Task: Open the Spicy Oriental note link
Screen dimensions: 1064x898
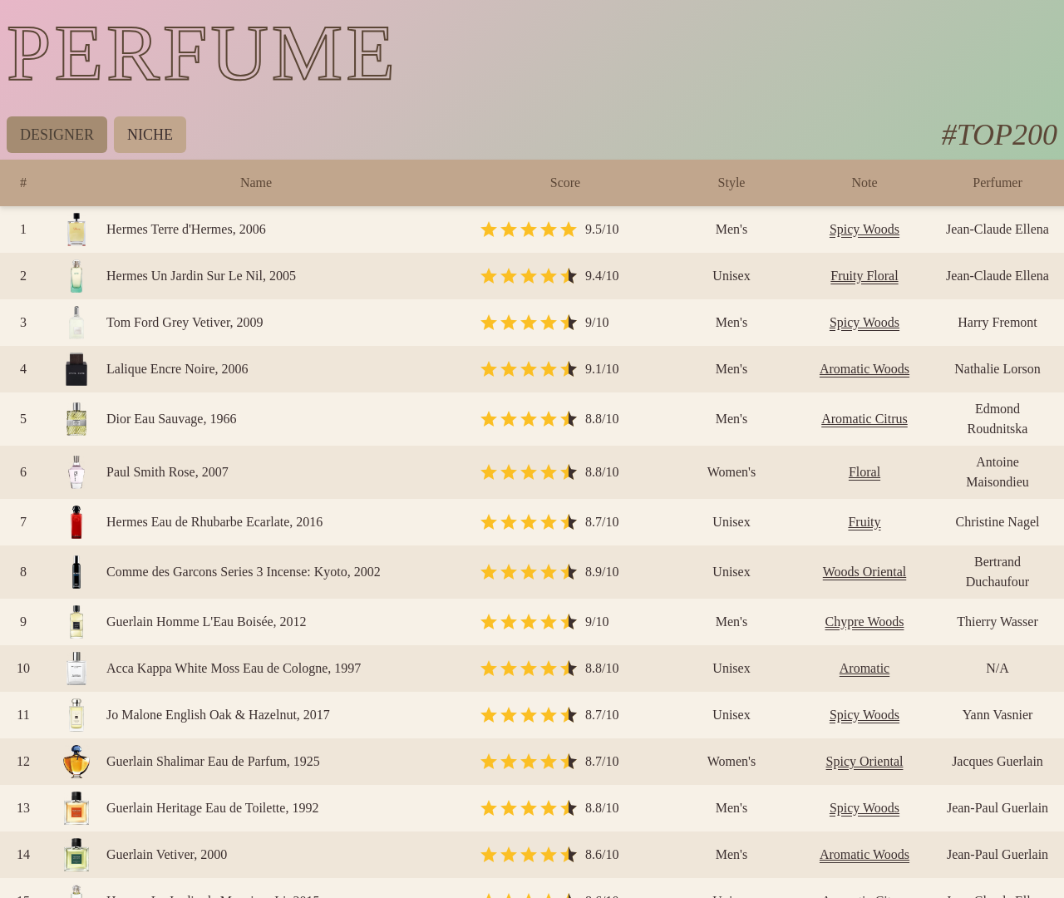Action: click(x=864, y=762)
